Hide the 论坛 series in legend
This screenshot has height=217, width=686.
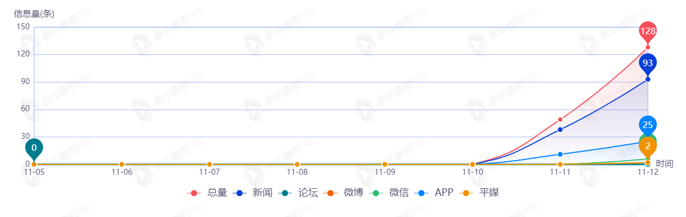click(298, 193)
